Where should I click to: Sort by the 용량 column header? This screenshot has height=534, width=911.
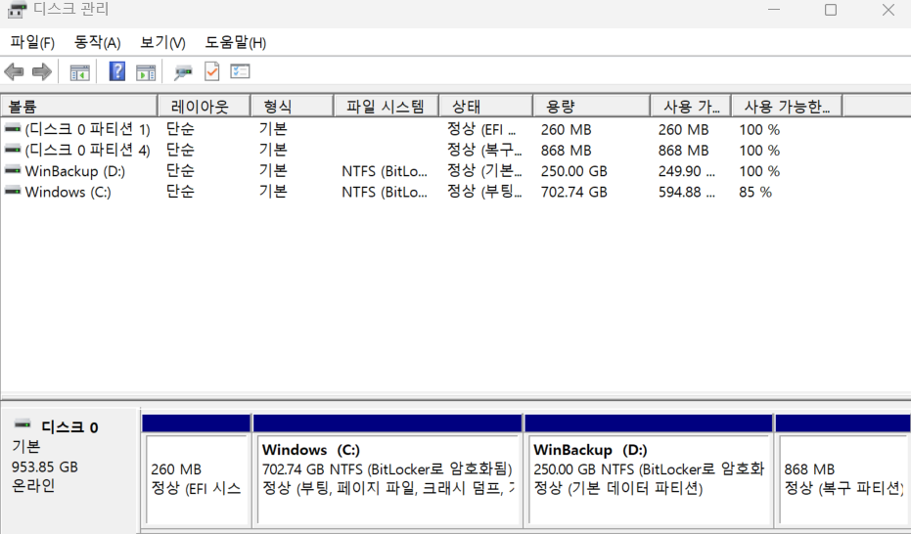pyautogui.click(x=591, y=107)
